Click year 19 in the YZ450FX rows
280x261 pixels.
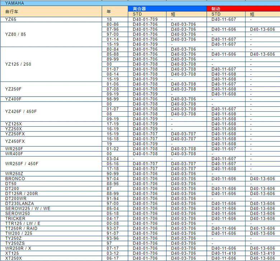click(115, 144)
